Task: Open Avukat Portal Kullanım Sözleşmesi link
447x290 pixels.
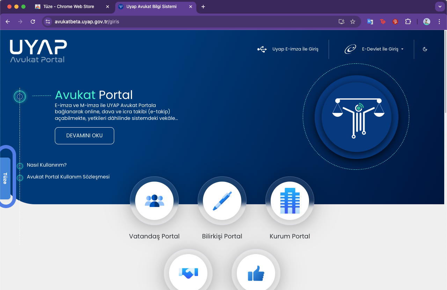Action: [x=68, y=177]
